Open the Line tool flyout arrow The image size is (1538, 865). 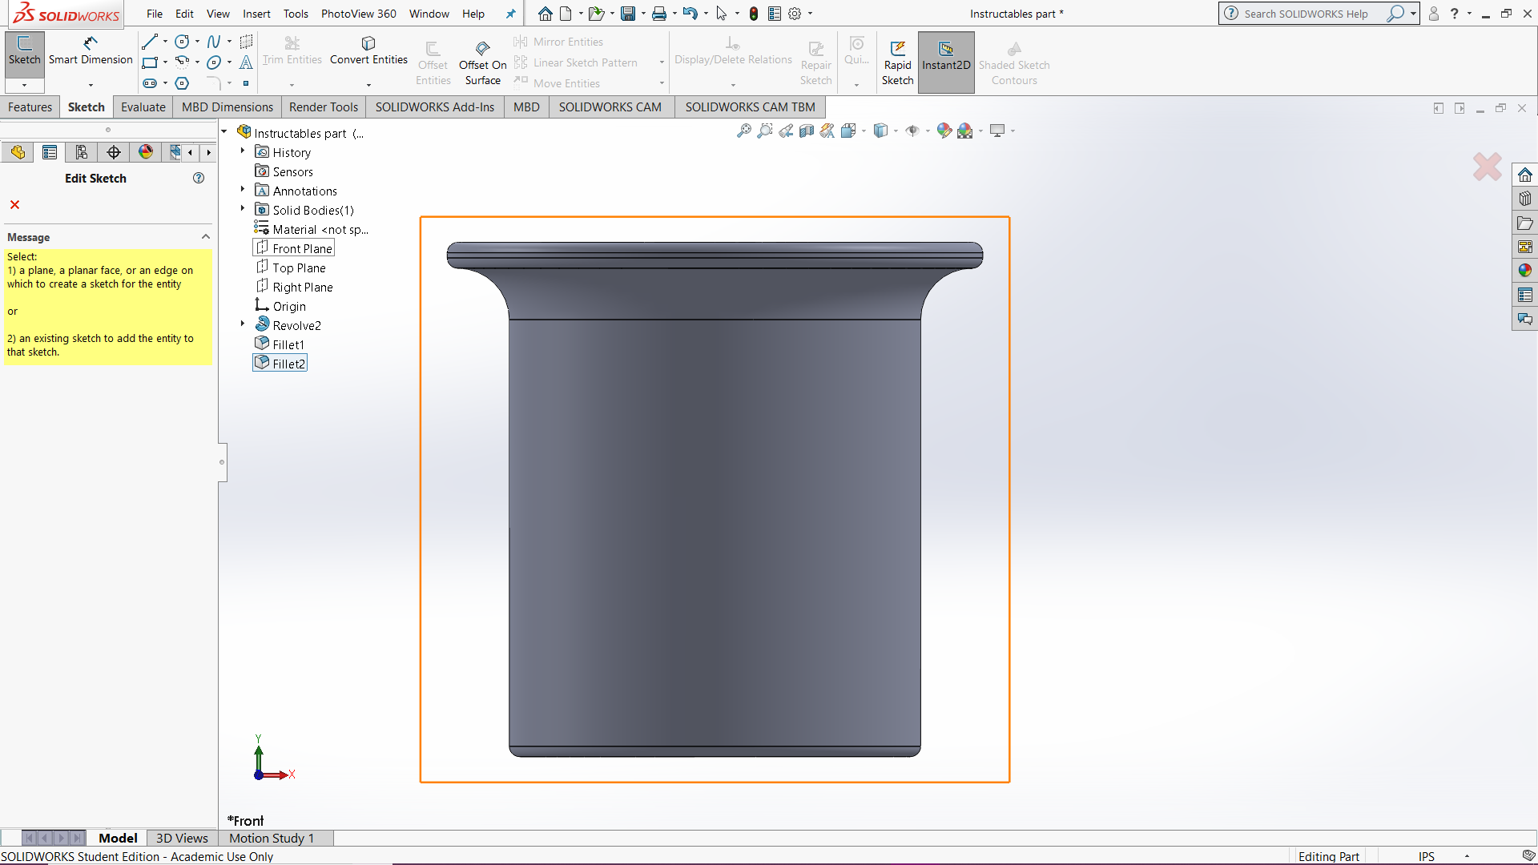(x=163, y=42)
